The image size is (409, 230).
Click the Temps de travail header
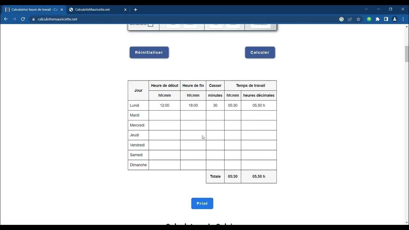[251, 86]
